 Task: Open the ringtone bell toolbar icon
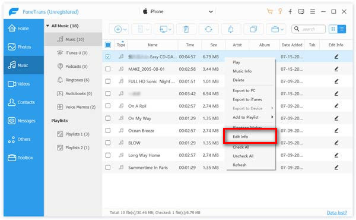pos(231,29)
